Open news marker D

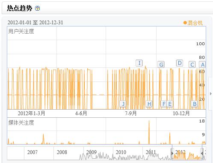click(180, 63)
